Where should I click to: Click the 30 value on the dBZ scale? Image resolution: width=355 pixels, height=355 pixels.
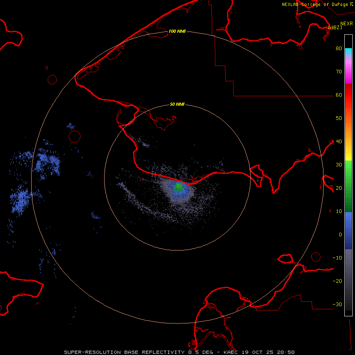339,165
